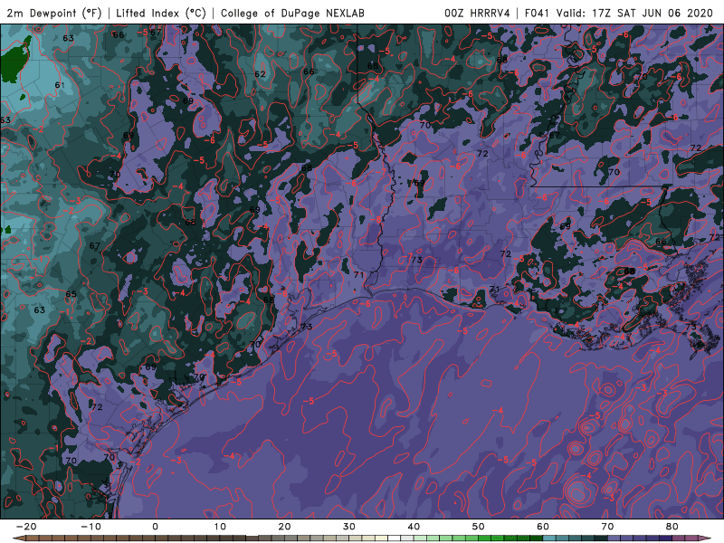The image size is (724, 543).
Task: Click the "2m Dewpoint (°F)" title text
Action: (x=54, y=13)
